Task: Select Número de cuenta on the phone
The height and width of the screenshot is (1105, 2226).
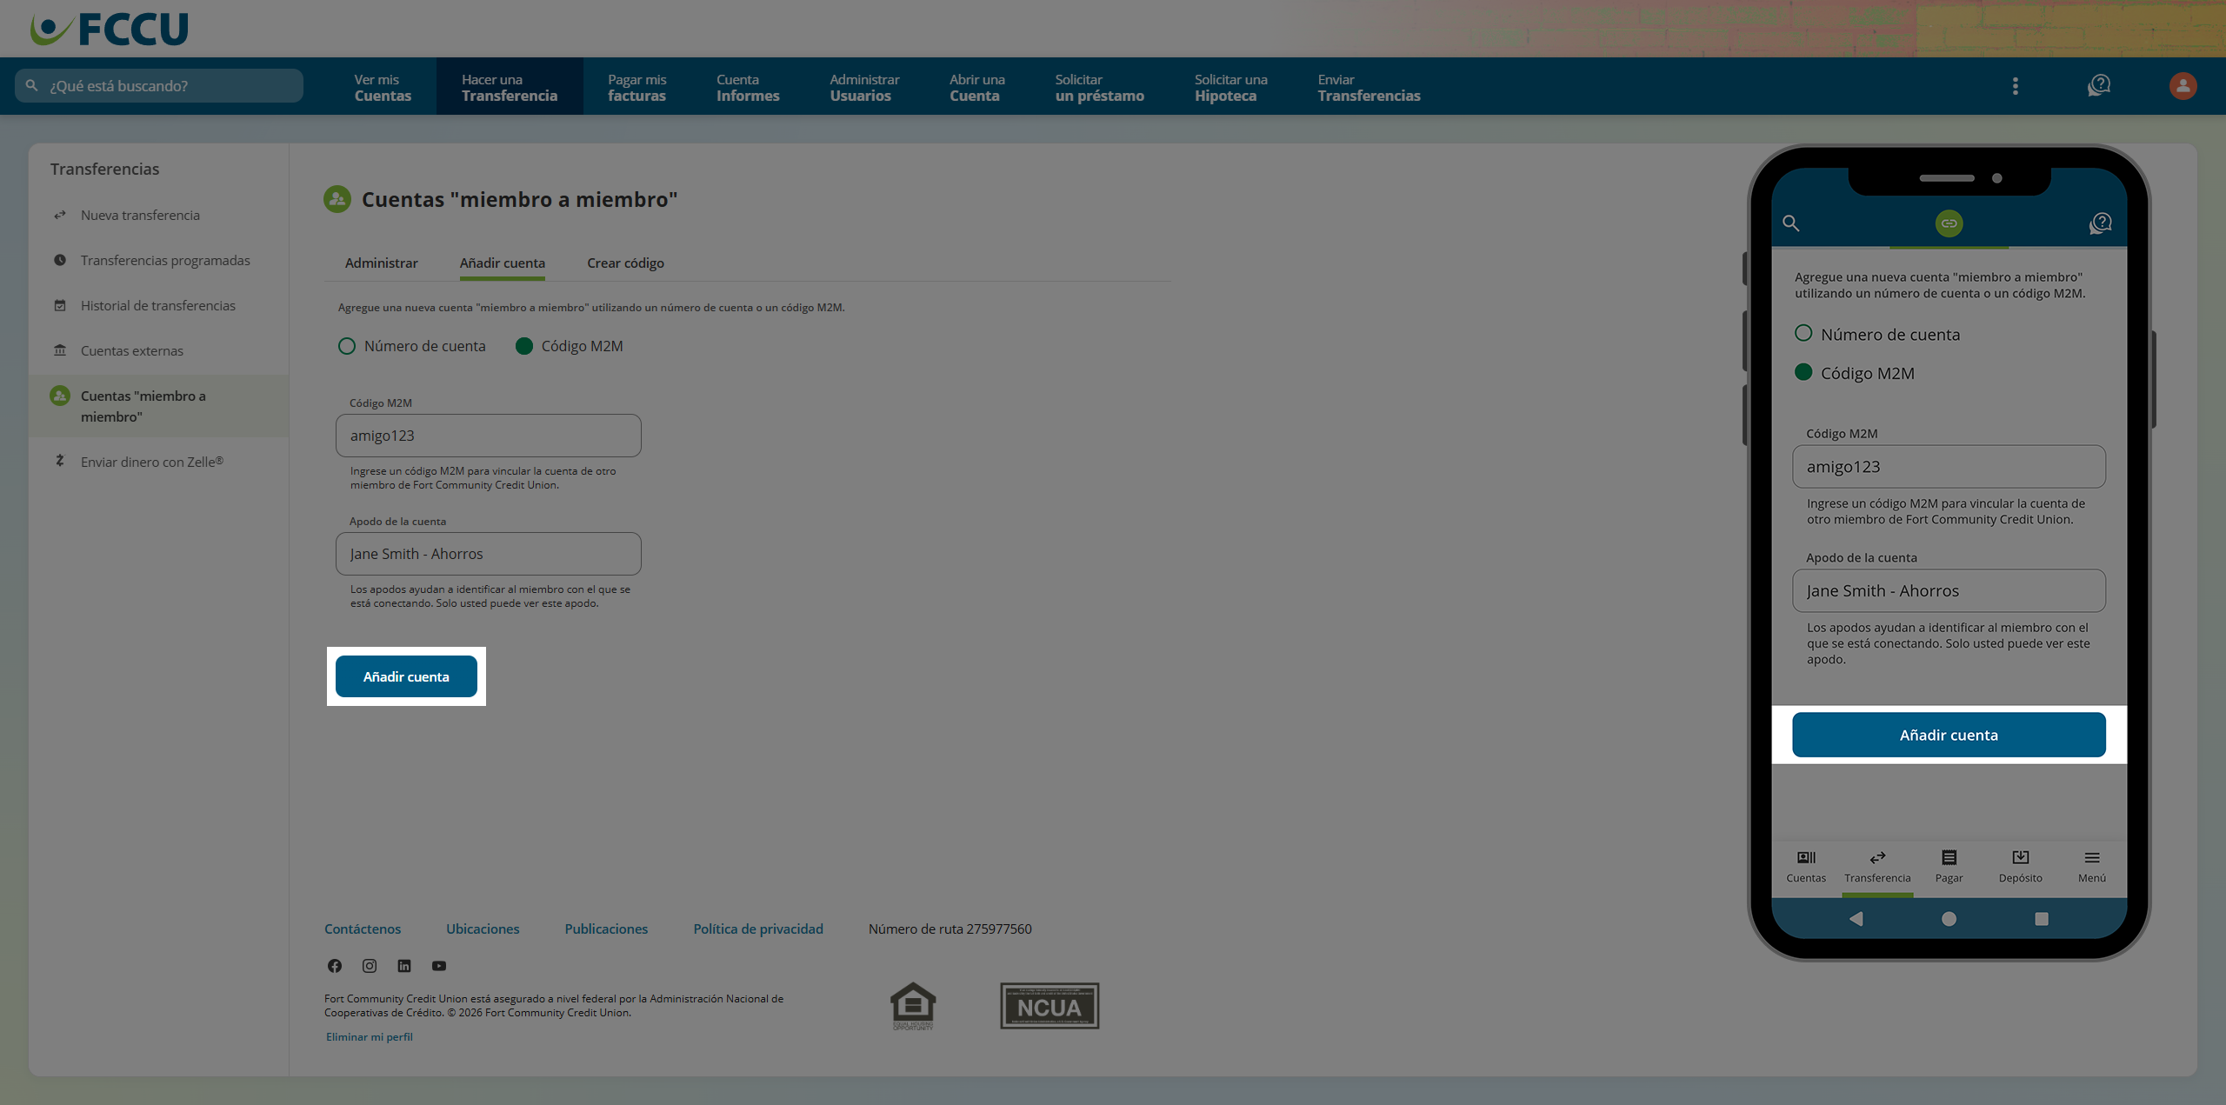Action: tap(1803, 333)
